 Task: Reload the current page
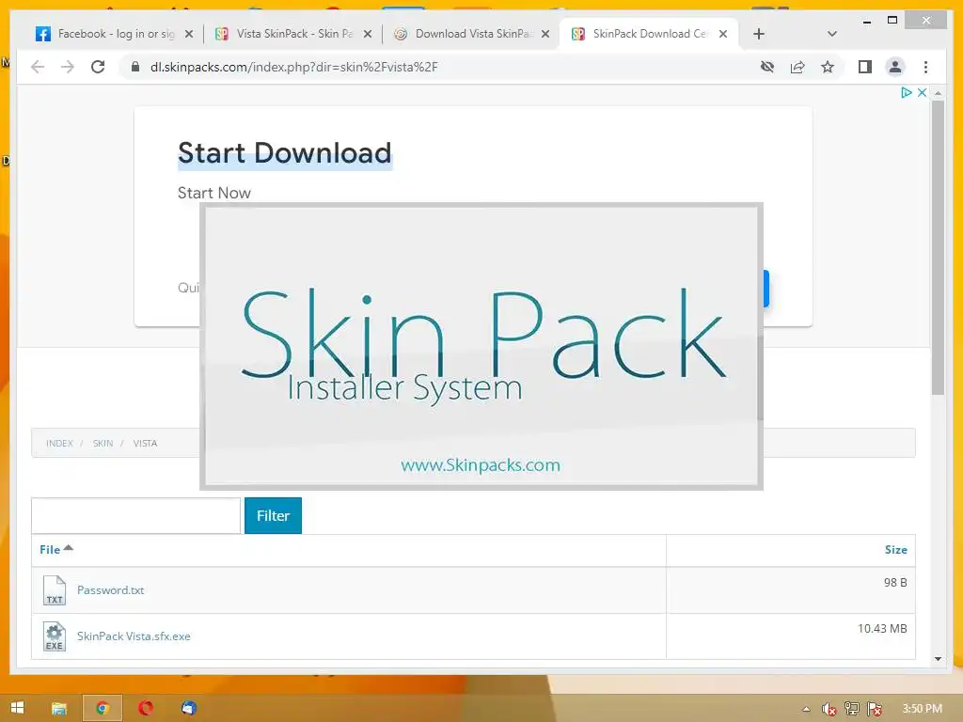pyautogui.click(x=98, y=67)
